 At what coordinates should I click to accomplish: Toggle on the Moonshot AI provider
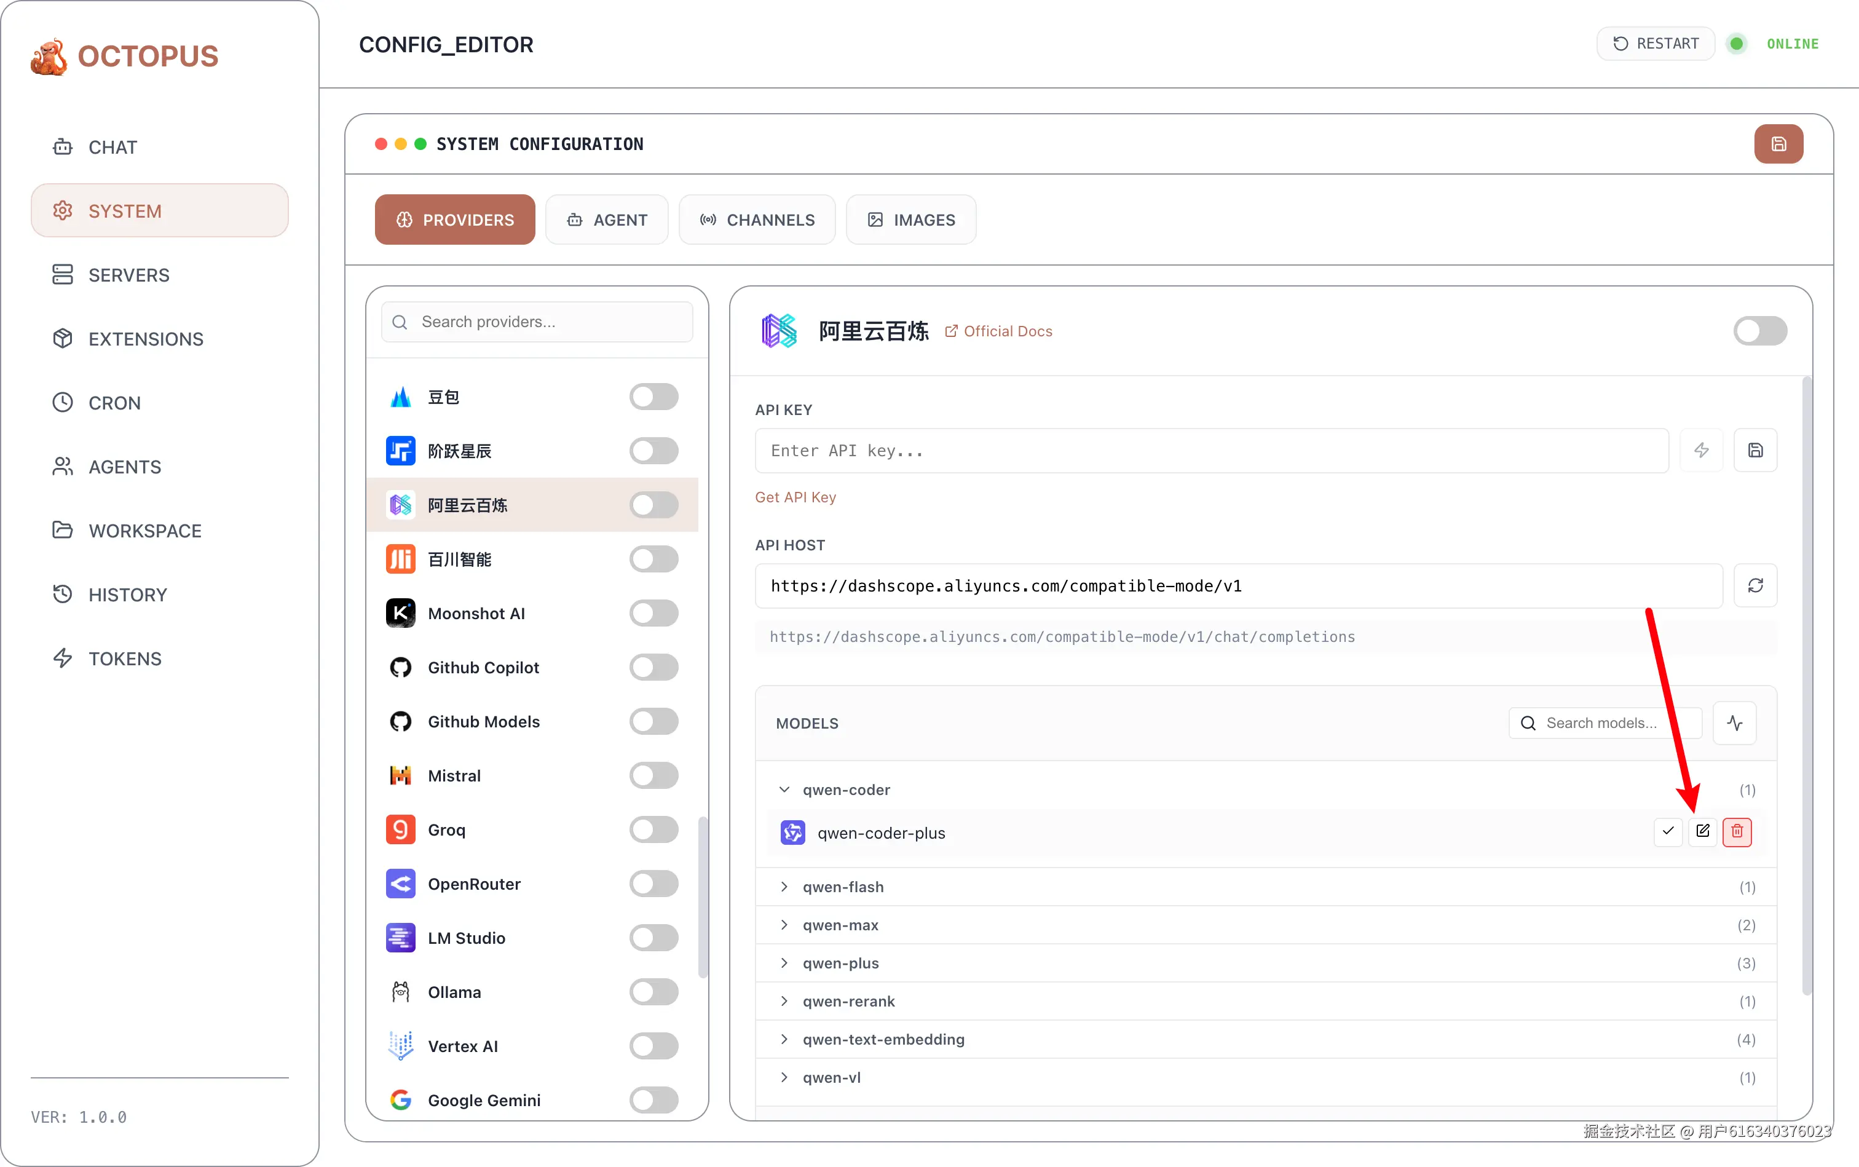[653, 614]
